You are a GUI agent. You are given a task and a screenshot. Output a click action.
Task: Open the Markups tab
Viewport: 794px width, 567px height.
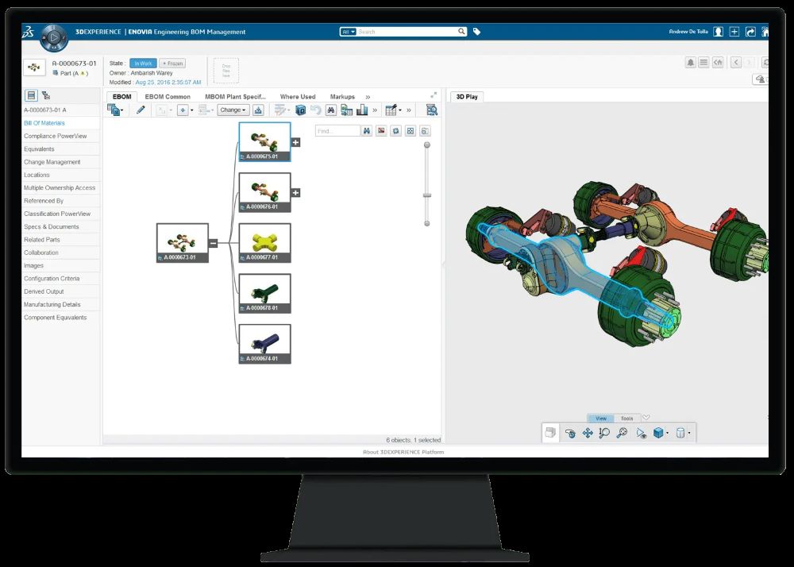pos(342,97)
